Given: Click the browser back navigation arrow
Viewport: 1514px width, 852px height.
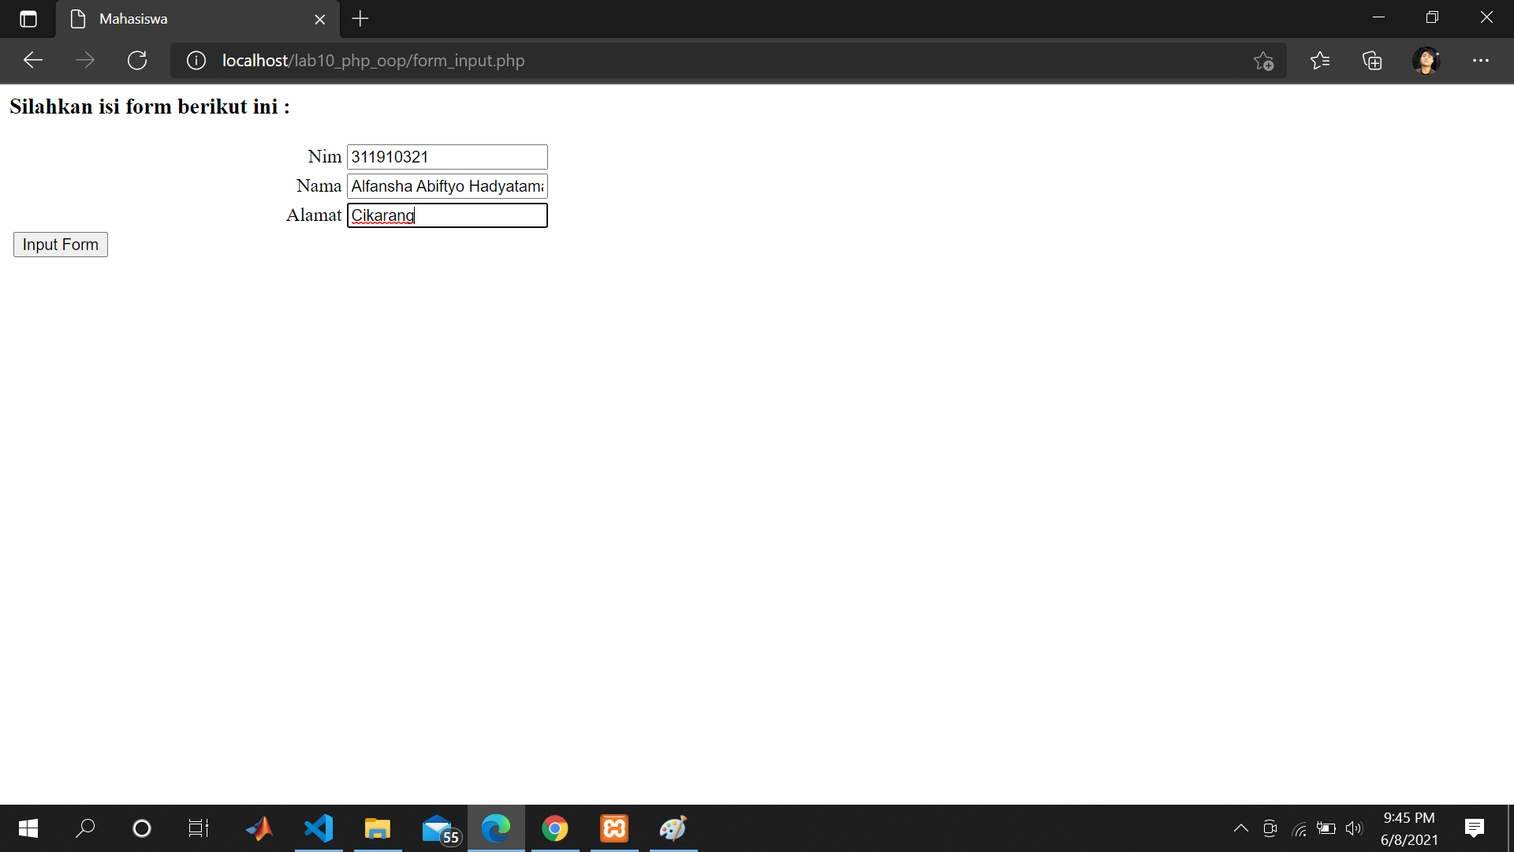Looking at the screenshot, I should [32, 60].
